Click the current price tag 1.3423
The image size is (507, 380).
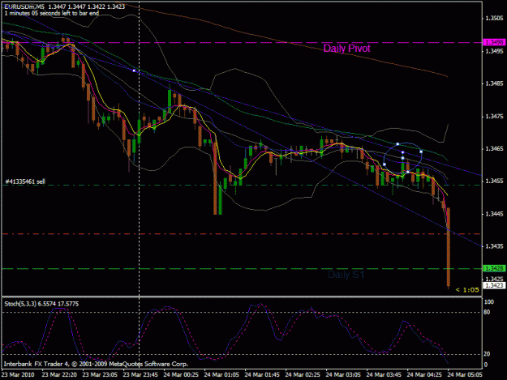pos(494,285)
